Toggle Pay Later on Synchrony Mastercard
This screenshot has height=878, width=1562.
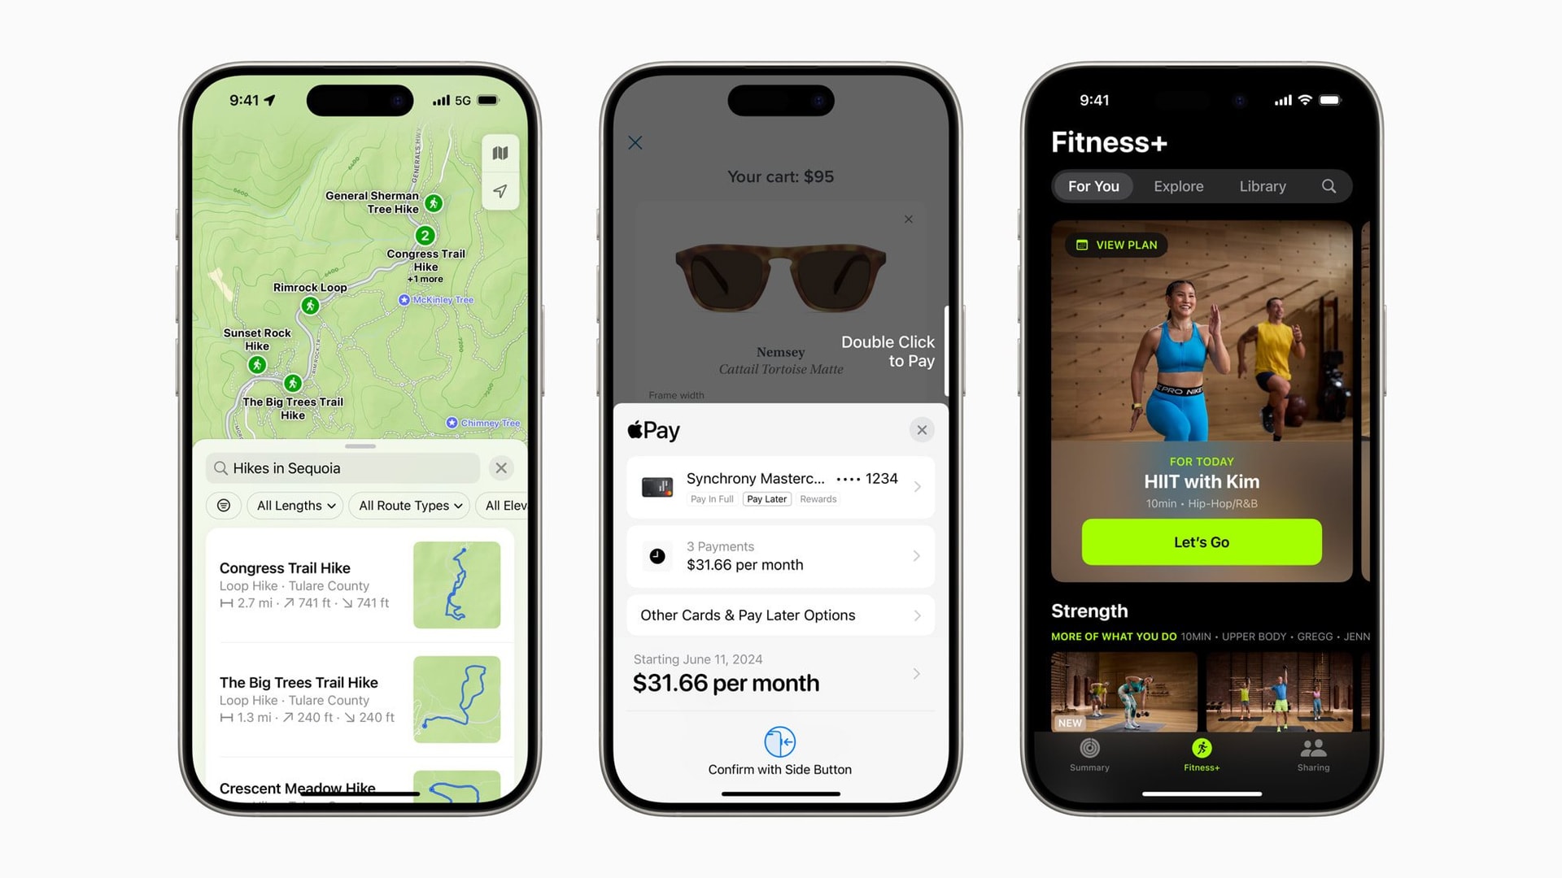tap(766, 498)
